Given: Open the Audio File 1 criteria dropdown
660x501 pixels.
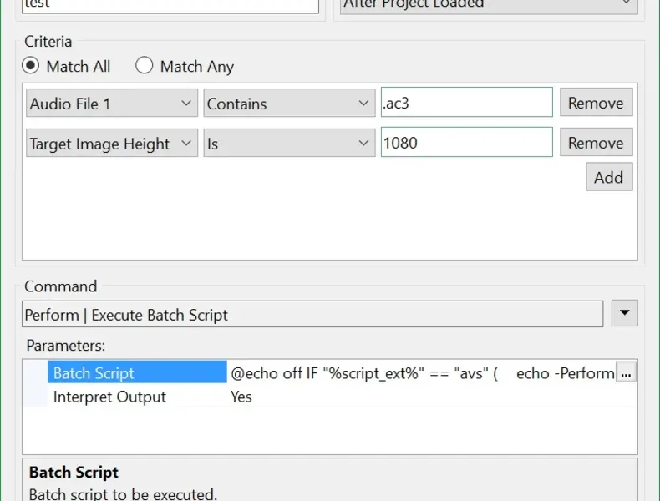Looking at the screenshot, I should coord(112,104).
